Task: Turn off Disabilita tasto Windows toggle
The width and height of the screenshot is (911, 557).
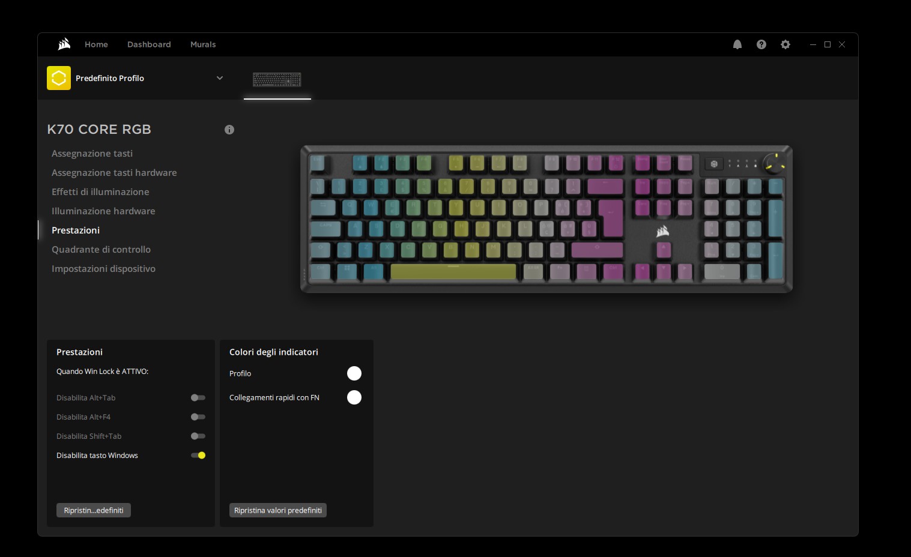Action: pyautogui.click(x=198, y=455)
